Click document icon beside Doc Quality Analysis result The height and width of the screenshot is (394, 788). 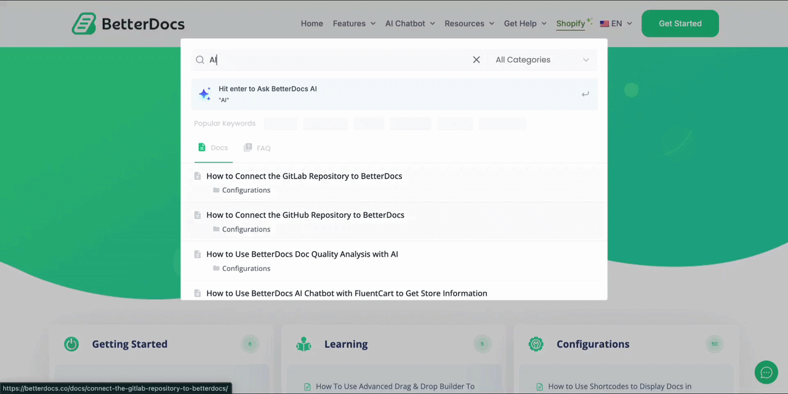click(198, 254)
